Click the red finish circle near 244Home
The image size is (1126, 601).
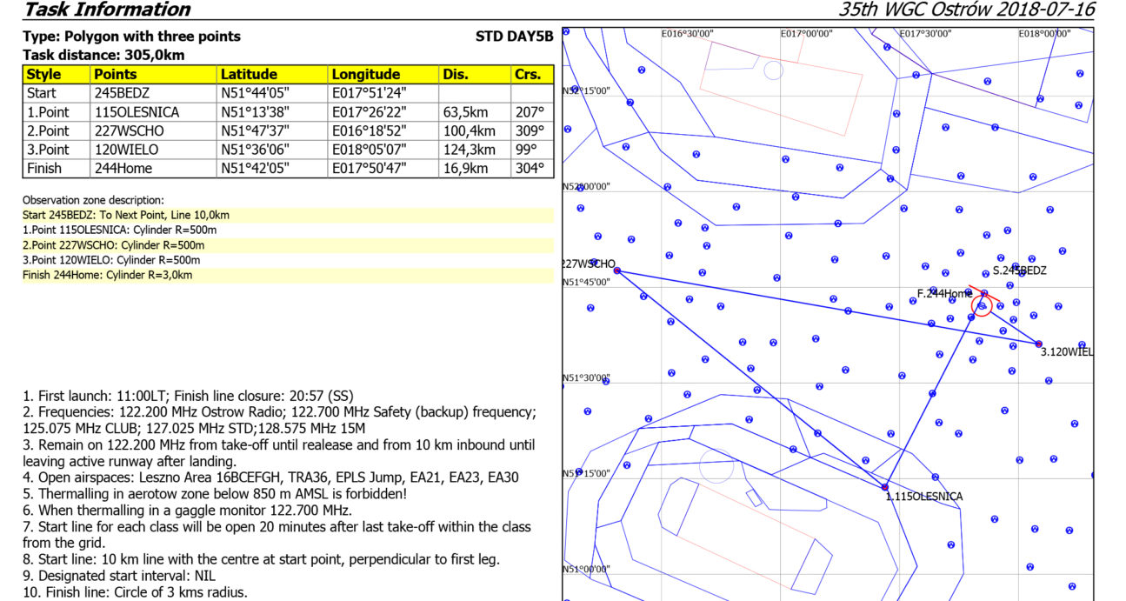click(982, 306)
